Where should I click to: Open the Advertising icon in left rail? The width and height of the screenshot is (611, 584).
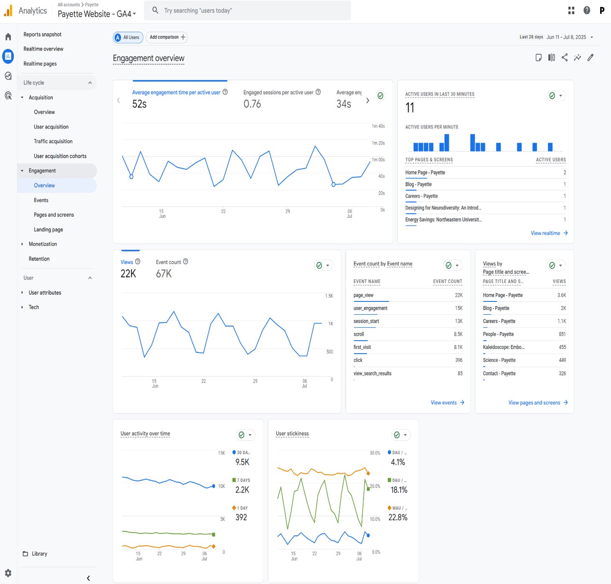tap(8, 95)
